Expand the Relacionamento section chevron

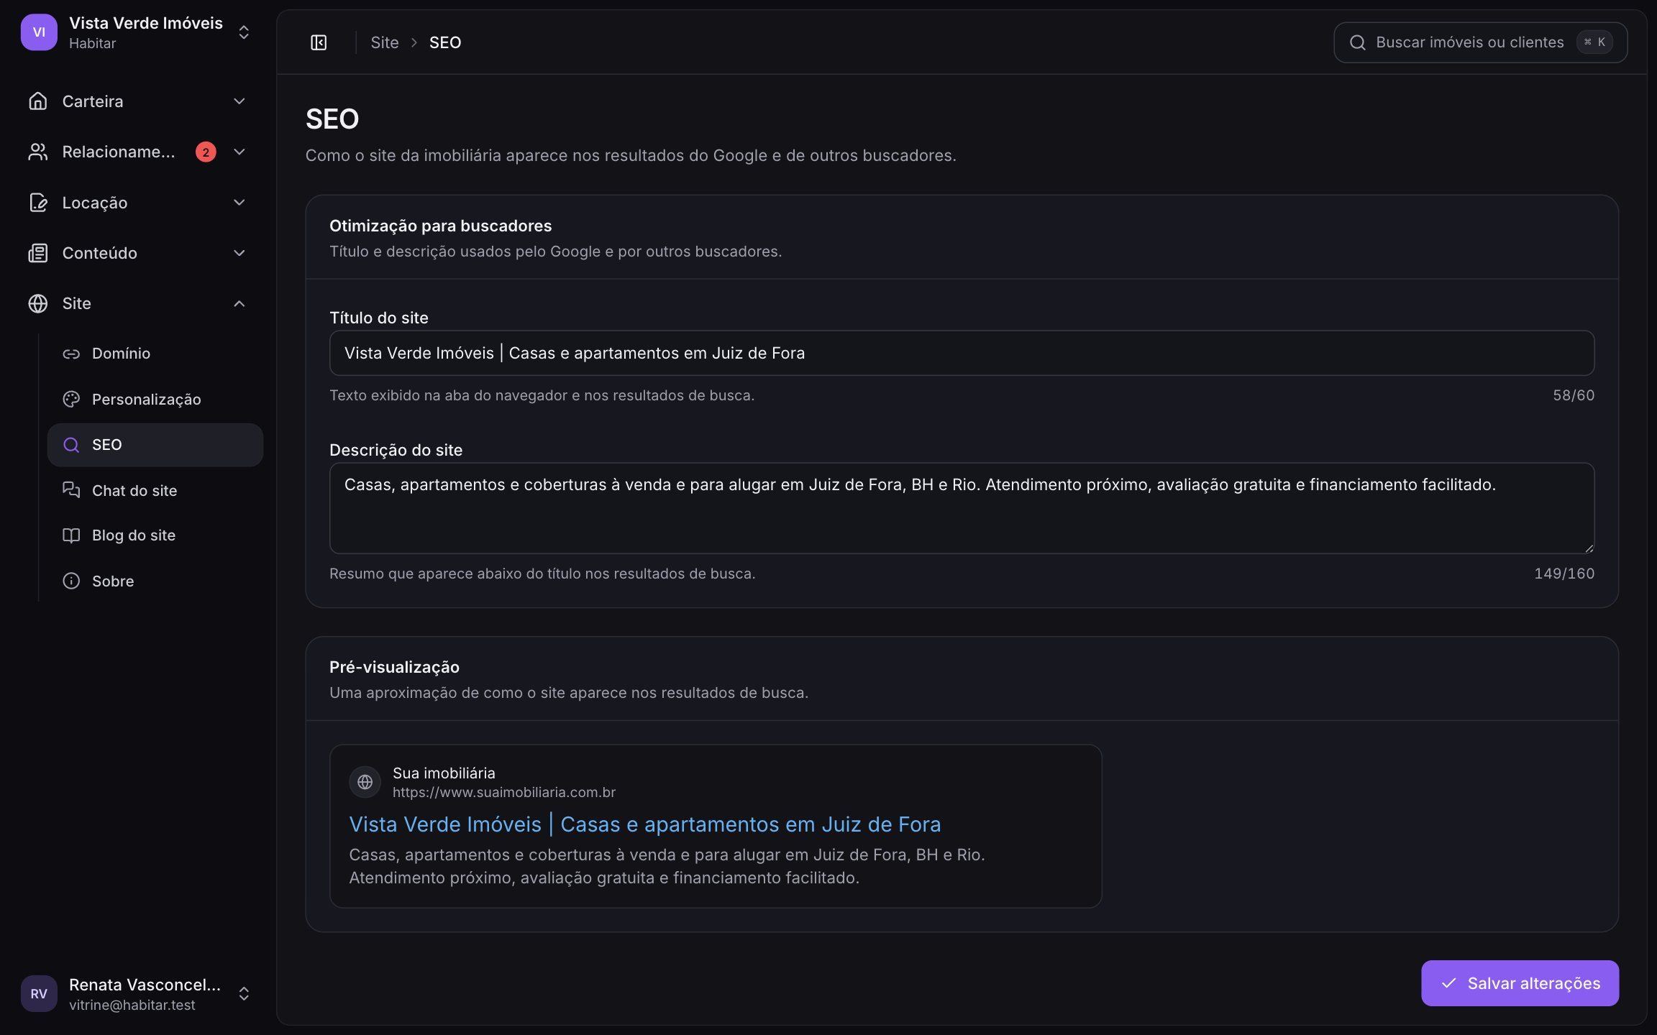pyautogui.click(x=239, y=152)
